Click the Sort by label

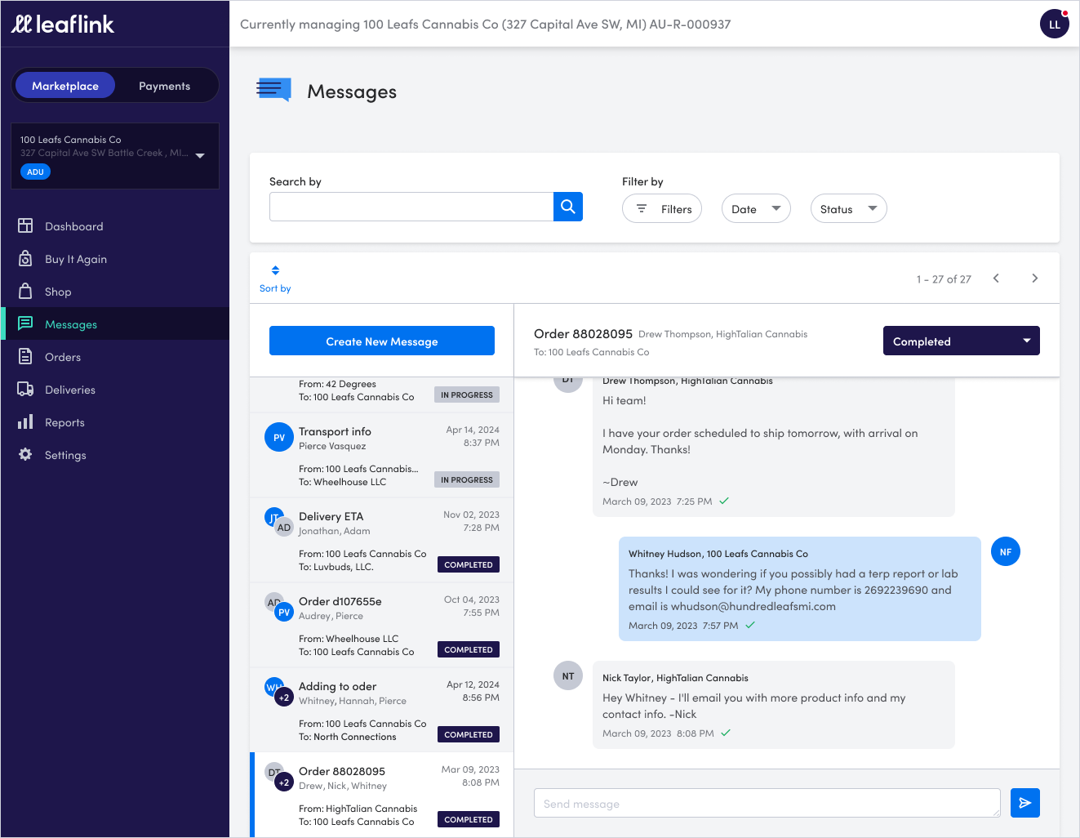[275, 288]
